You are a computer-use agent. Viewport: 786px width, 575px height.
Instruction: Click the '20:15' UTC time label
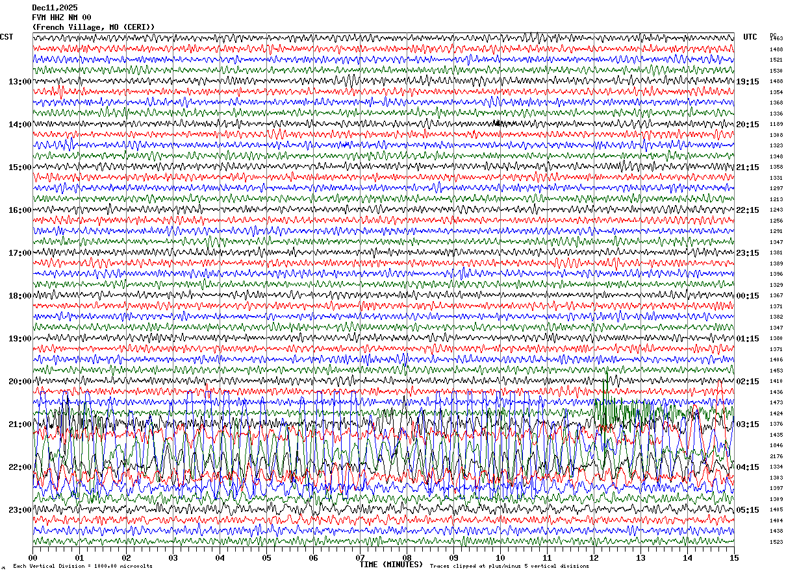coord(748,125)
